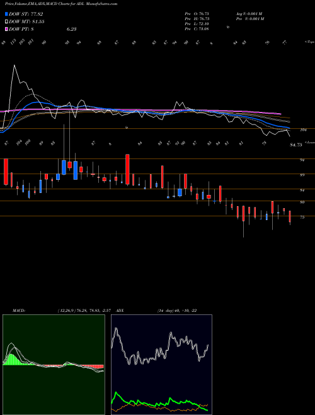Click the 84.75 price label
315x415 pixels.
pos(296,145)
